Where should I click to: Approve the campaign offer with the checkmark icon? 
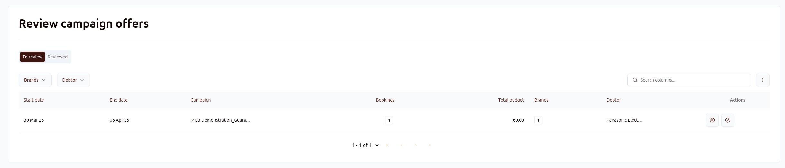727,120
